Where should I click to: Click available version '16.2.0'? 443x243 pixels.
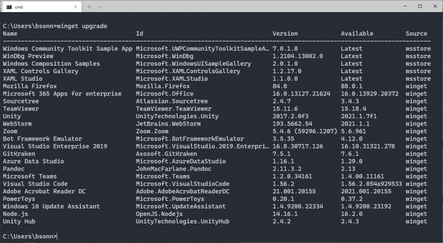click(352, 214)
